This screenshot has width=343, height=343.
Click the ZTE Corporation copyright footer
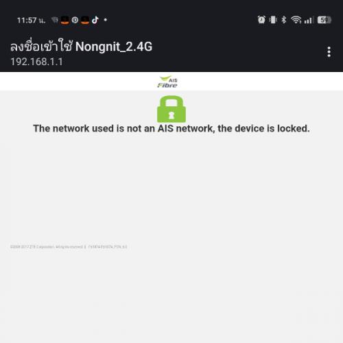point(69,247)
